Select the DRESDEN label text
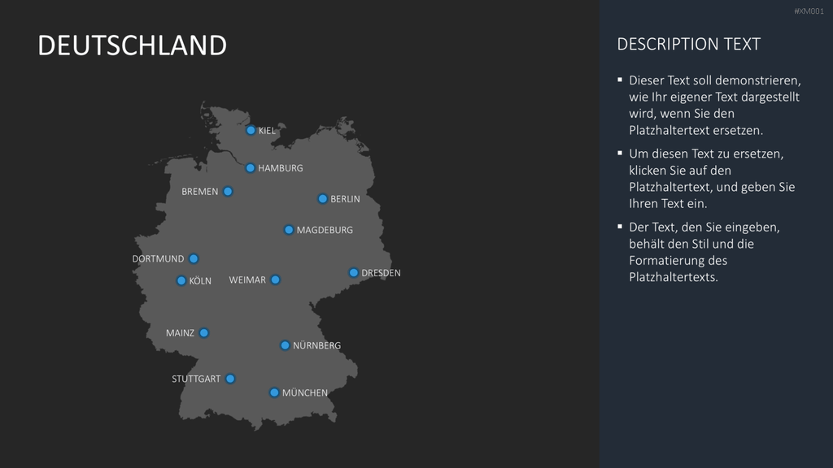Screen dimensions: 833x468 click(381, 273)
